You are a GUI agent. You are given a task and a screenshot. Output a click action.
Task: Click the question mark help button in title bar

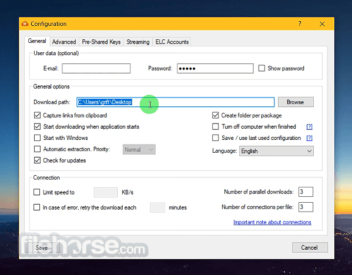point(300,24)
